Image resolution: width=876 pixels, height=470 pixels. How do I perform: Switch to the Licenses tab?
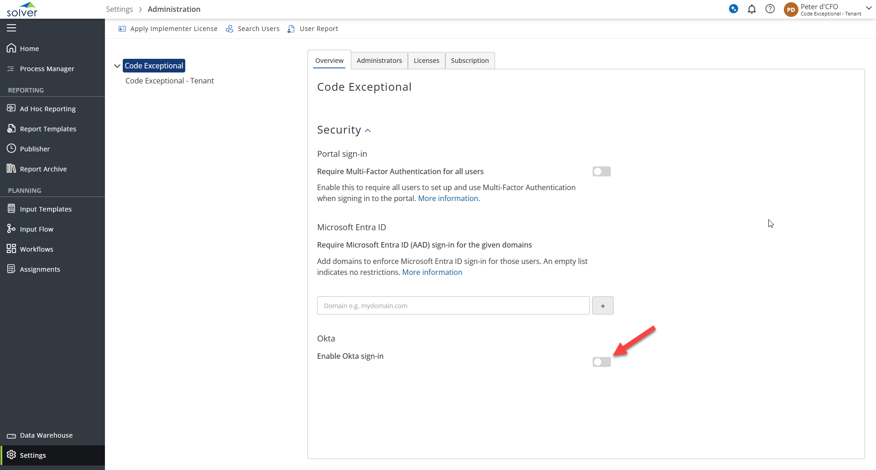(426, 61)
